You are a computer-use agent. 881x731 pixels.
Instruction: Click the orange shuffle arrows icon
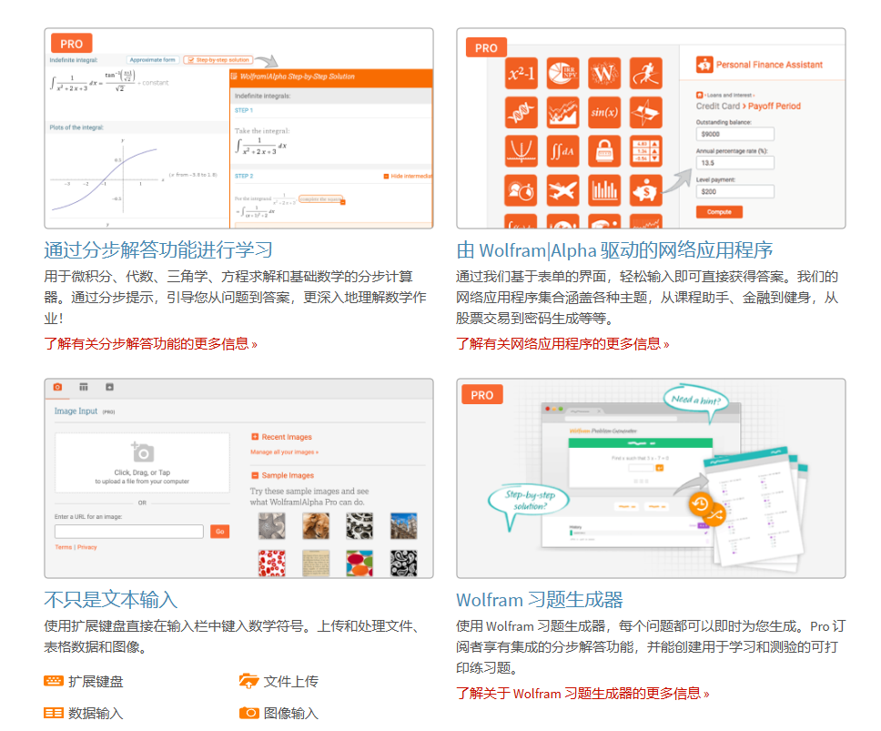714,514
